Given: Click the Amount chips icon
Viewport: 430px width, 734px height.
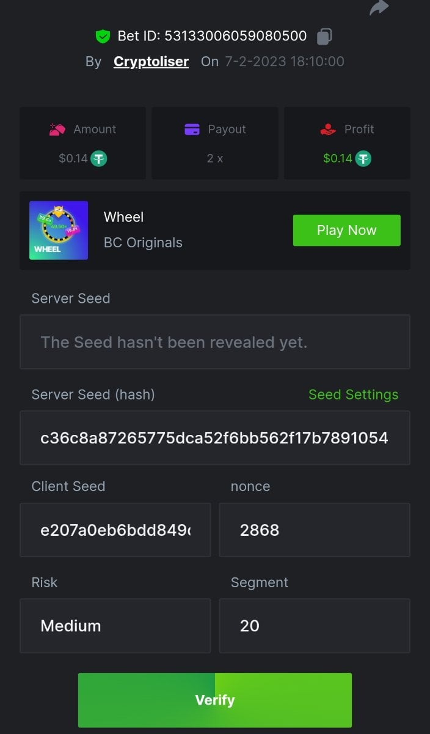Looking at the screenshot, I should pos(57,129).
